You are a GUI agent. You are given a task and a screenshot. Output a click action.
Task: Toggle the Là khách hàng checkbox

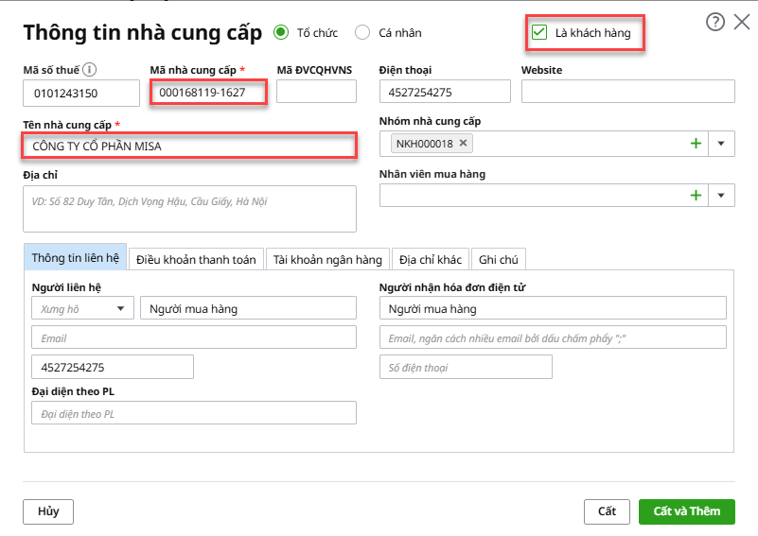(539, 33)
